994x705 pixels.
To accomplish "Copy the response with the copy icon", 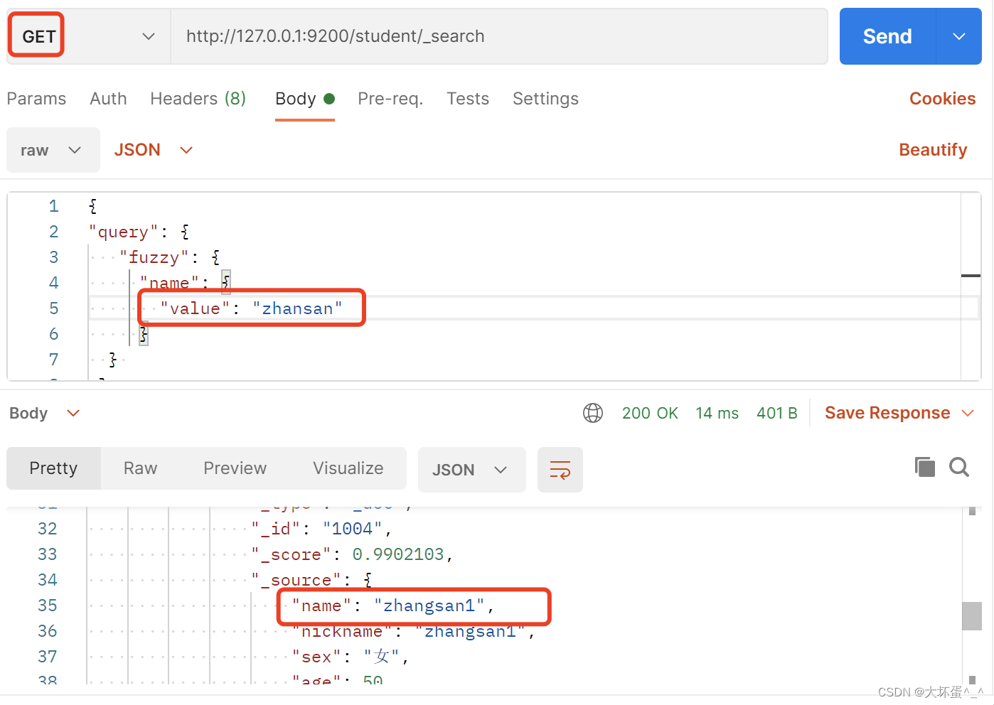I will (924, 467).
